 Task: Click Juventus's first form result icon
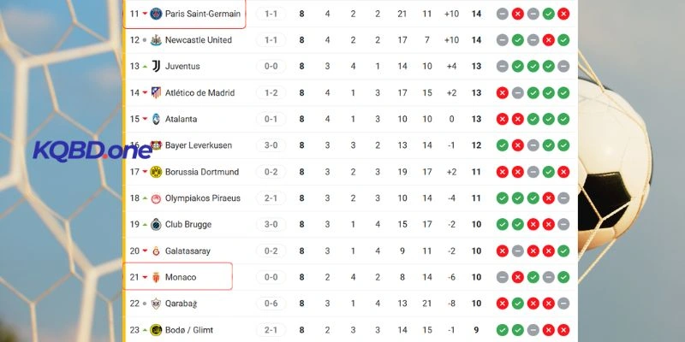point(503,67)
